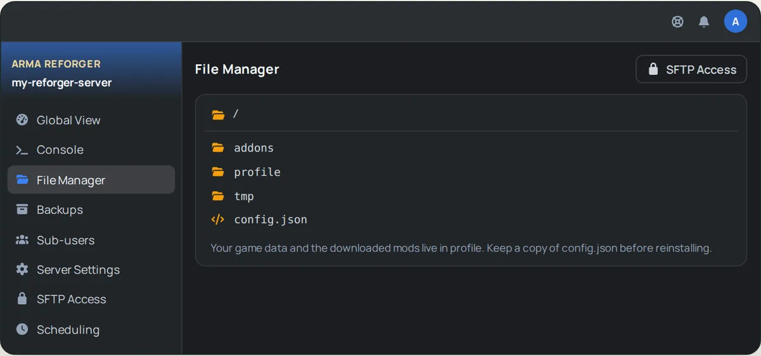Open the help lifebuoy icon
761x356 pixels.
point(677,22)
